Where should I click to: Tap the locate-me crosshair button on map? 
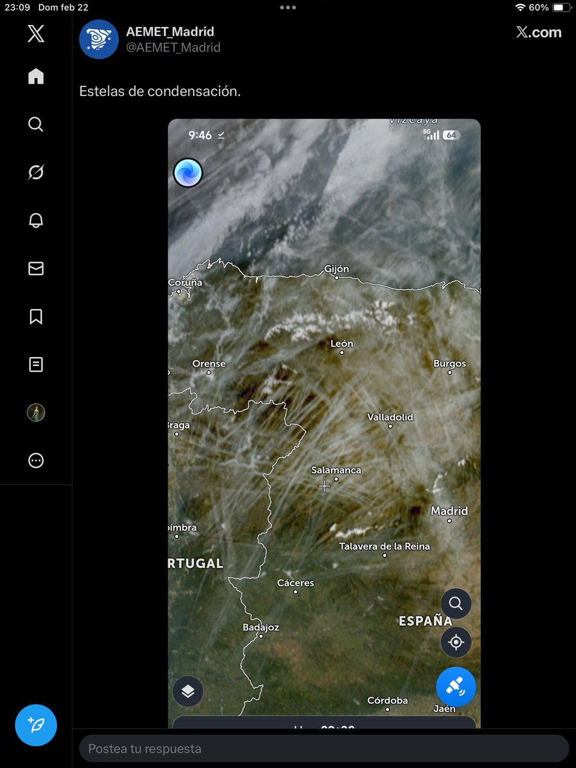click(x=456, y=642)
